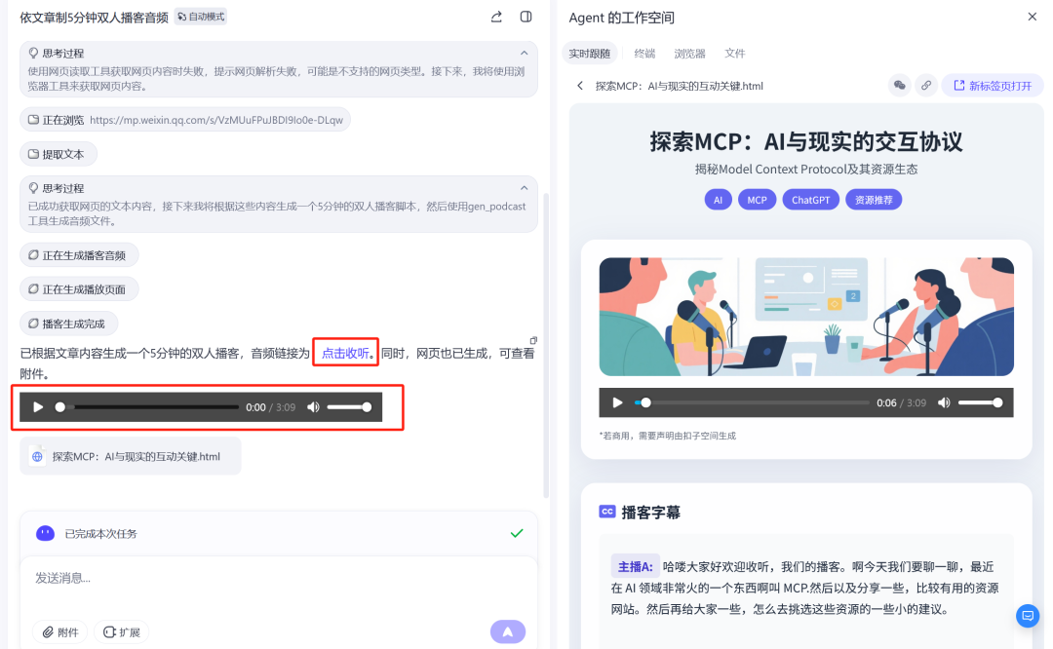This screenshot has width=1053, height=649.
Task: Click the share icon in chat header
Action: pyautogui.click(x=496, y=17)
